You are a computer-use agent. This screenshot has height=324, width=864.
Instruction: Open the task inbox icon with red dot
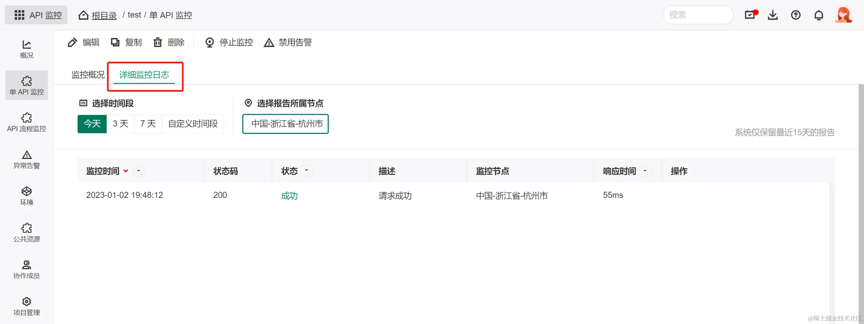750,15
